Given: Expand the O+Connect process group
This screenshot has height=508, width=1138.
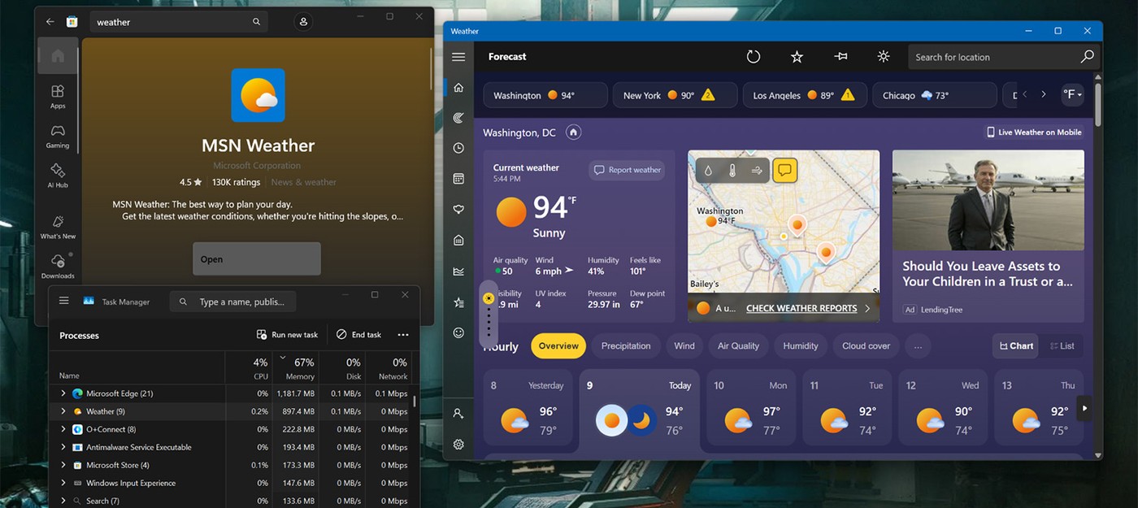Looking at the screenshot, I should click(x=63, y=429).
